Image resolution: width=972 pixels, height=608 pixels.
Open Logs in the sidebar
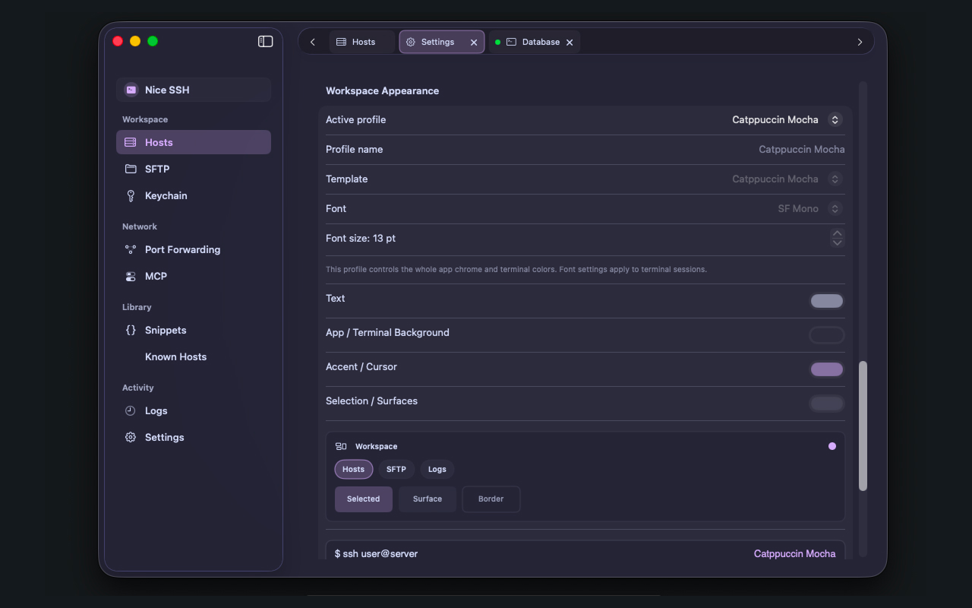[x=194, y=410]
